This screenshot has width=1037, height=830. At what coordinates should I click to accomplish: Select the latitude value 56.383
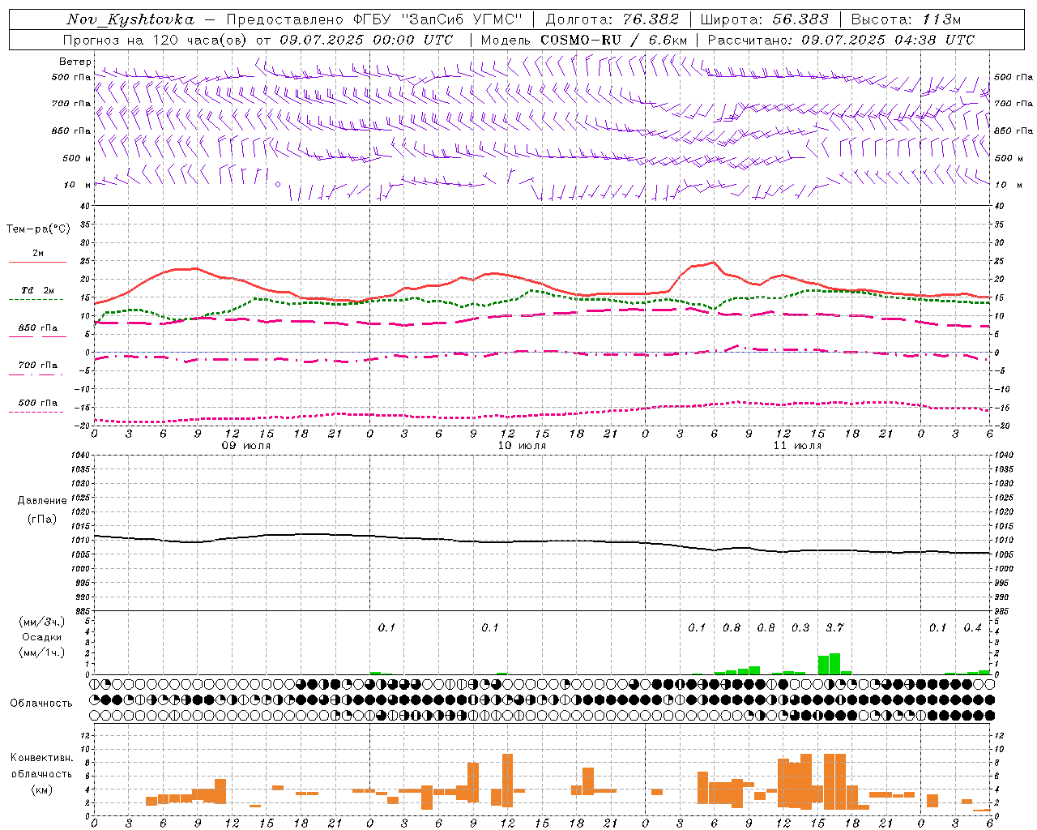(800, 19)
